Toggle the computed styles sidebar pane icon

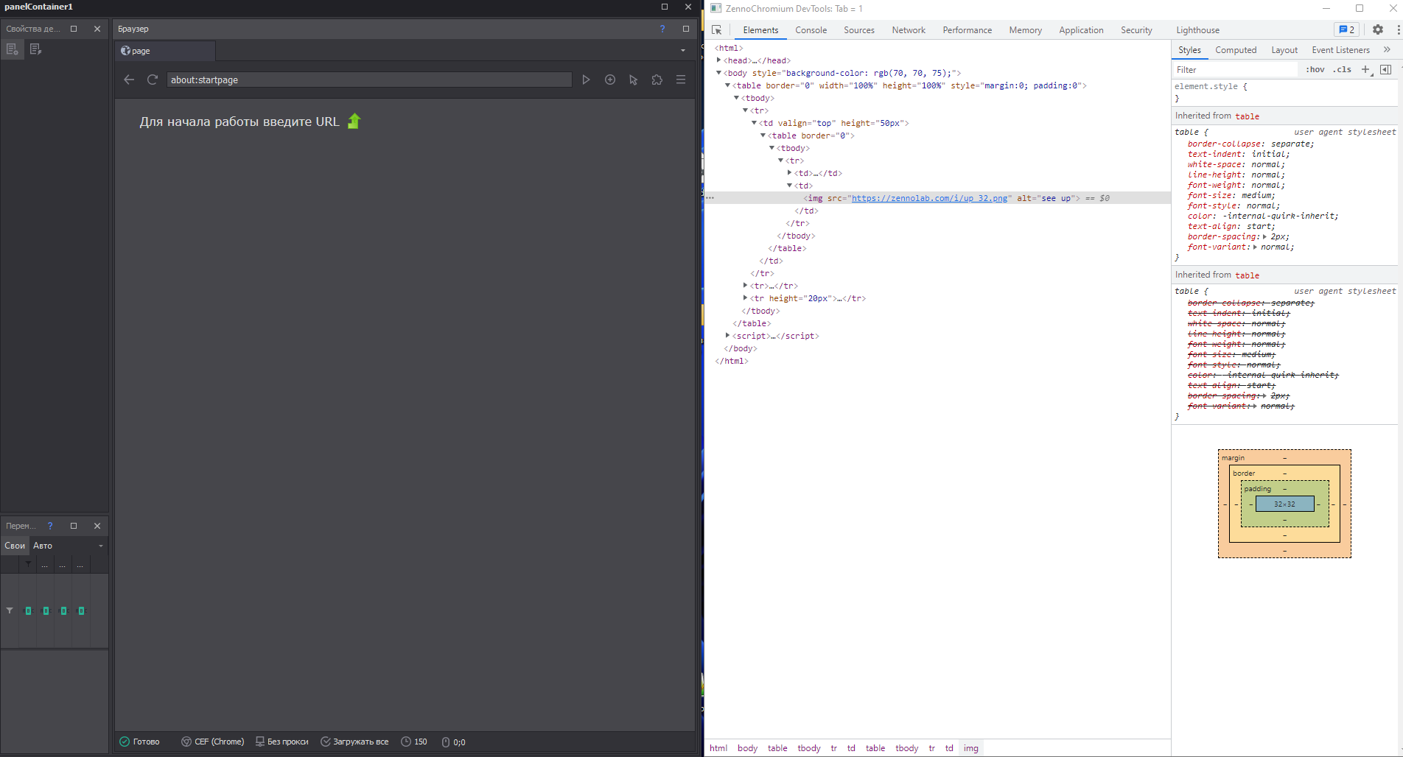tap(1385, 69)
